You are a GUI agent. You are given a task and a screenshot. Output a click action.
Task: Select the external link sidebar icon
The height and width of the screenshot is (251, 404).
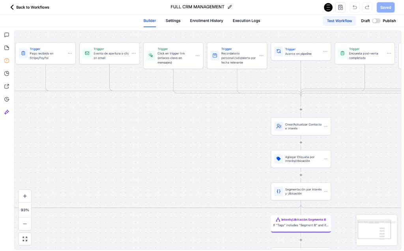[x=6, y=86]
